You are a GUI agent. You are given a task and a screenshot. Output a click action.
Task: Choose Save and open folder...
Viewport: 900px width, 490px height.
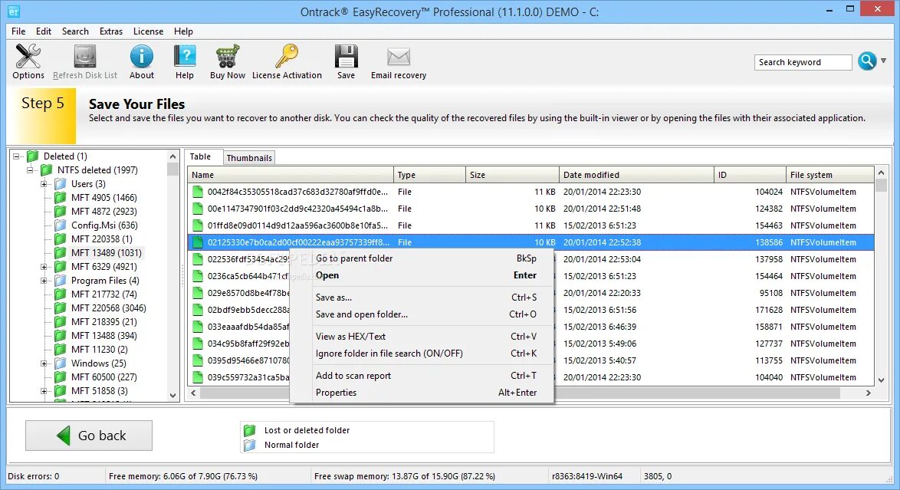pos(422,314)
